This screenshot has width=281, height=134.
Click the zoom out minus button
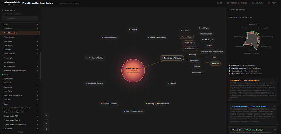pos(46,123)
